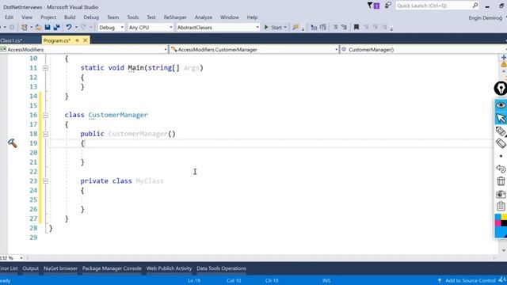Click the uncomment selection toolbar icon
The height and width of the screenshot is (285, 507).
pos(344,28)
